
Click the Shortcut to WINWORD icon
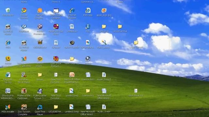tap(8, 91)
